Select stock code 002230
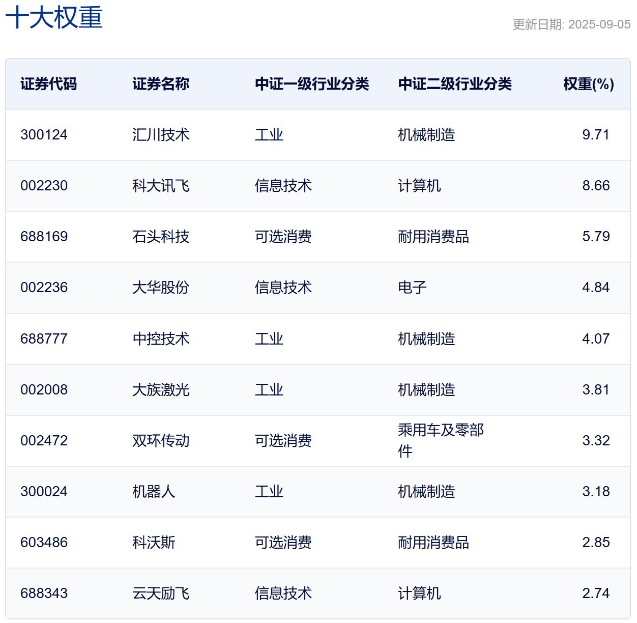Viewport: 637px width, 623px height. (44, 186)
